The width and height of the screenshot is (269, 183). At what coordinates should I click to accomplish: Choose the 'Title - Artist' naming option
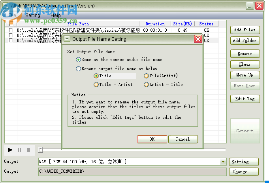(x=113, y=84)
